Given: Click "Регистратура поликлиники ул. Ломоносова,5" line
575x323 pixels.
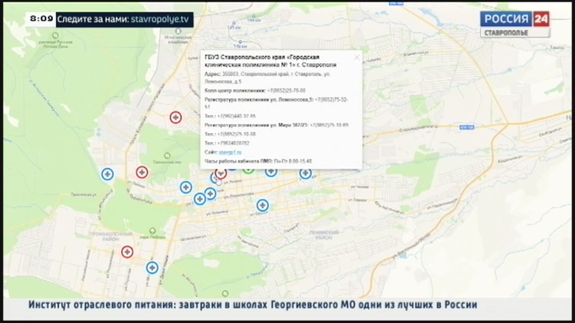Looking at the screenshot, I should coord(276,103).
